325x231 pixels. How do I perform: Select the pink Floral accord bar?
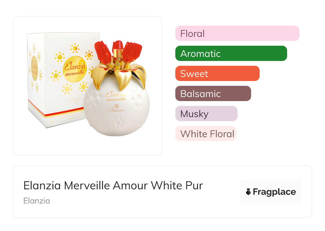pyautogui.click(x=237, y=33)
